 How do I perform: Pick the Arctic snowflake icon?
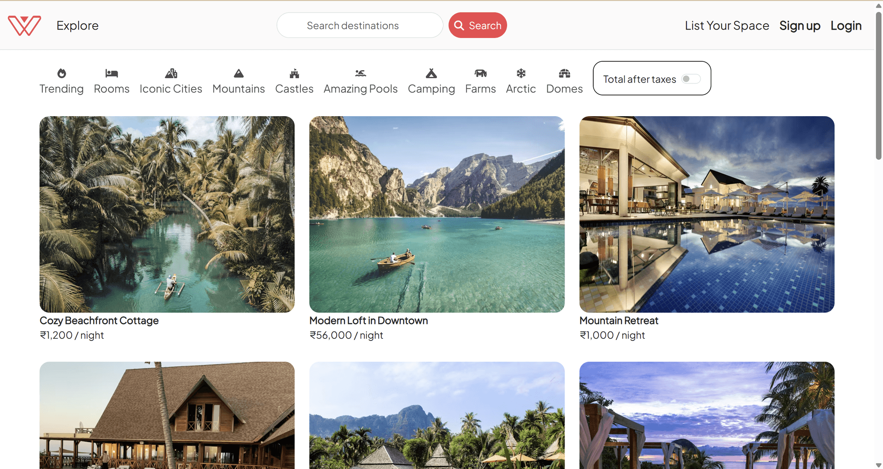pos(521,73)
